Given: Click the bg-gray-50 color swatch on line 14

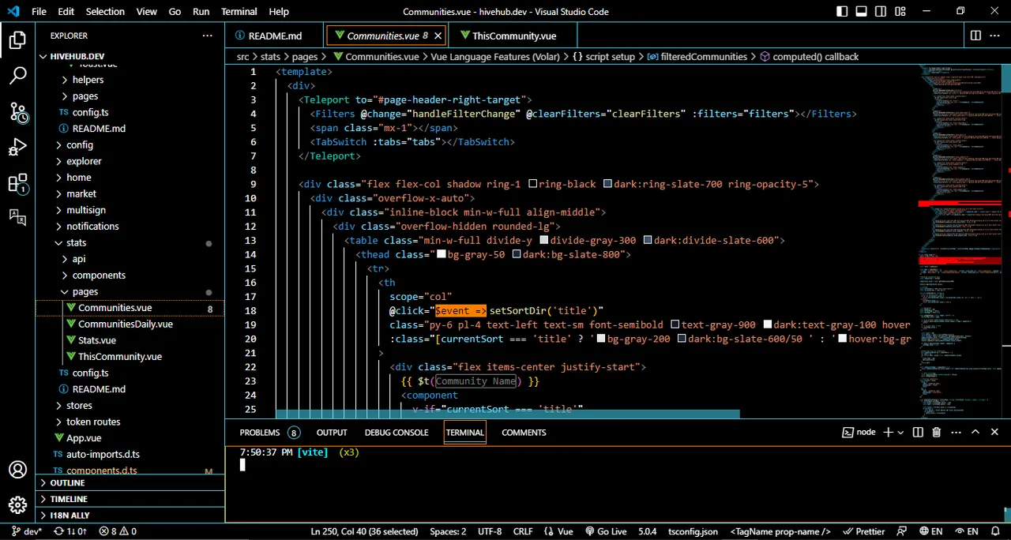Looking at the screenshot, I should tap(442, 254).
